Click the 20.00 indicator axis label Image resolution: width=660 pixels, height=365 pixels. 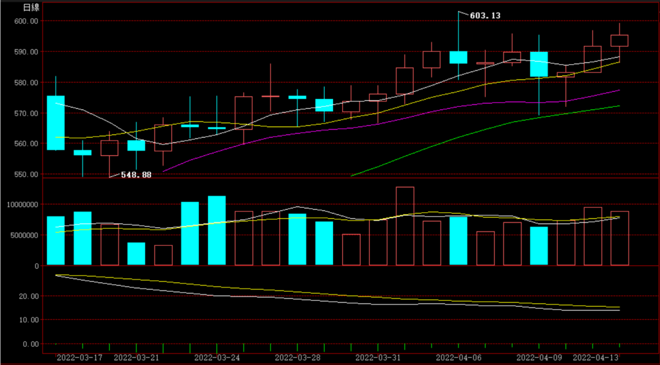click(x=29, y=297)
